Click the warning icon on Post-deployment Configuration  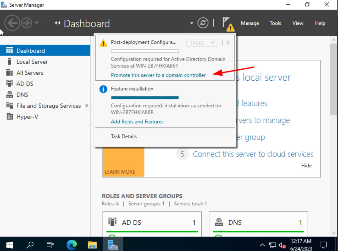tap(103, 43)
